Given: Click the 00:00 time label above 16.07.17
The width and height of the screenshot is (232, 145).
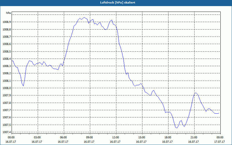Looking at the screenshot, I should tap(11, 137).
